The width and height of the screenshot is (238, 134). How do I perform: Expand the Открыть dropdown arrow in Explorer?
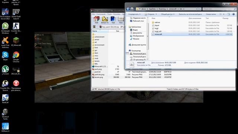[x=156, y=14]
